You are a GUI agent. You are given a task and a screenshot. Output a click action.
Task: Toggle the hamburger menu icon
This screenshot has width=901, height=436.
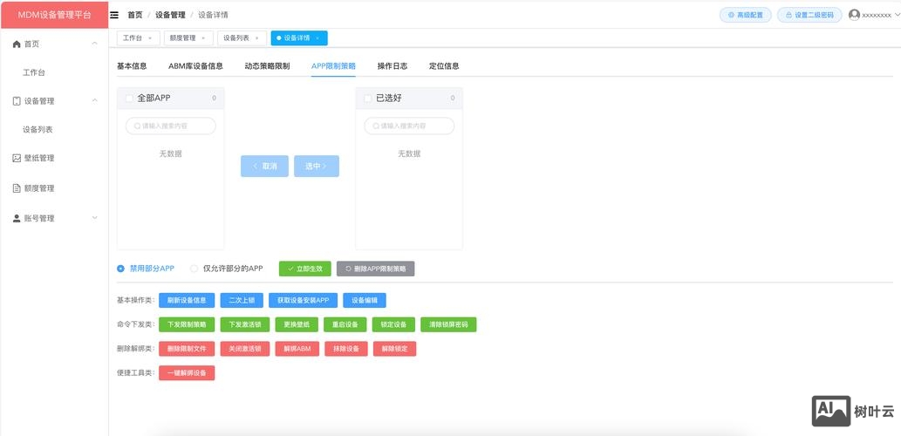113,15
